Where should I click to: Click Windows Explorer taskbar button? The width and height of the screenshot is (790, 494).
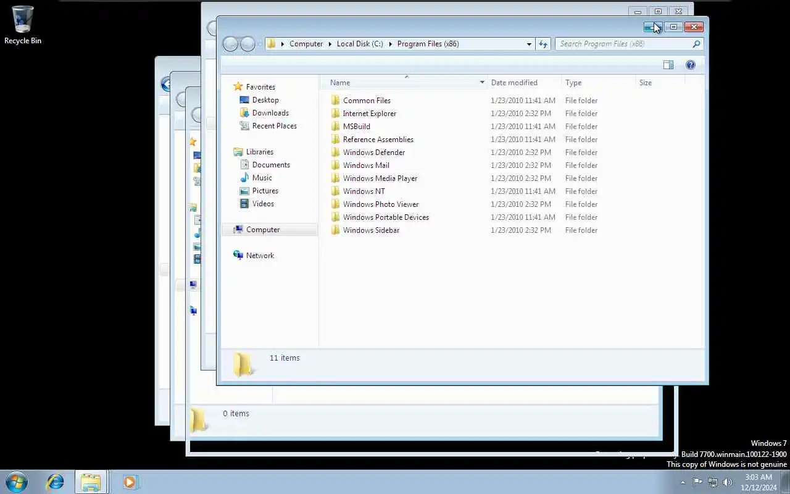[x=91, y=482]
